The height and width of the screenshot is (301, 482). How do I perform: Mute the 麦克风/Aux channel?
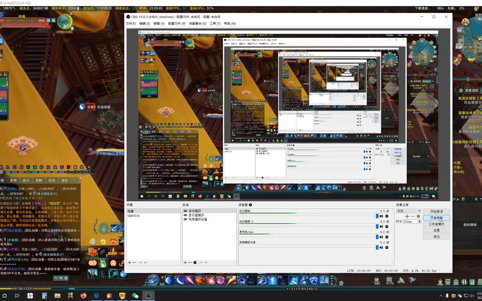pos(381,237)
